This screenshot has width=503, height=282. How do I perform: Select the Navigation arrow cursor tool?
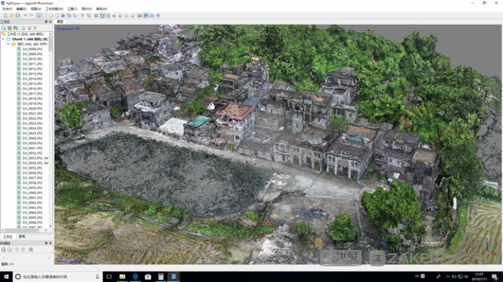click(x=39, y=15)
